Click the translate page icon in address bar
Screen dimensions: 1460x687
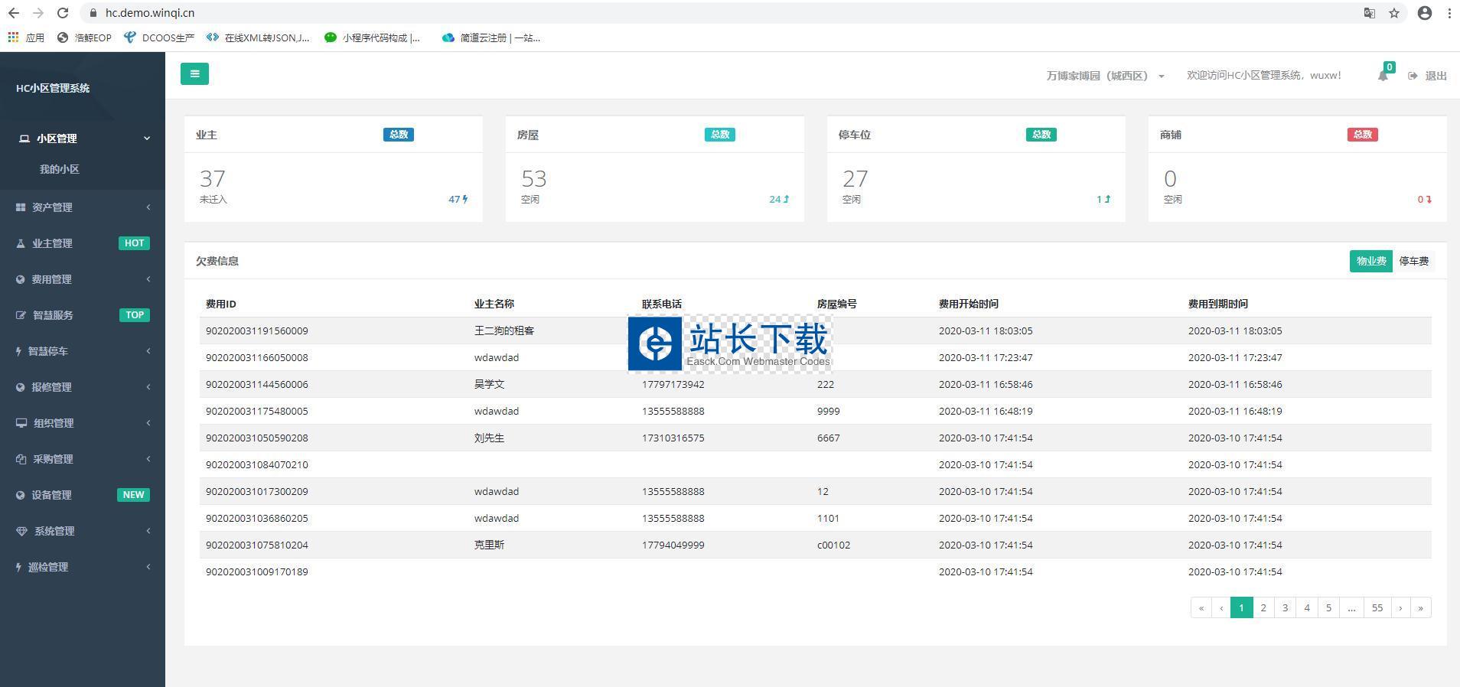pos(1369,13)
